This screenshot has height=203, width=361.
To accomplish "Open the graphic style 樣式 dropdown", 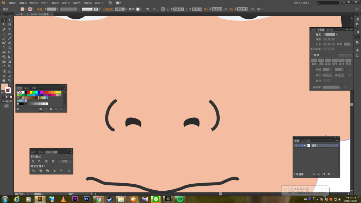I will pyautogui.click(x=141, y=9).
